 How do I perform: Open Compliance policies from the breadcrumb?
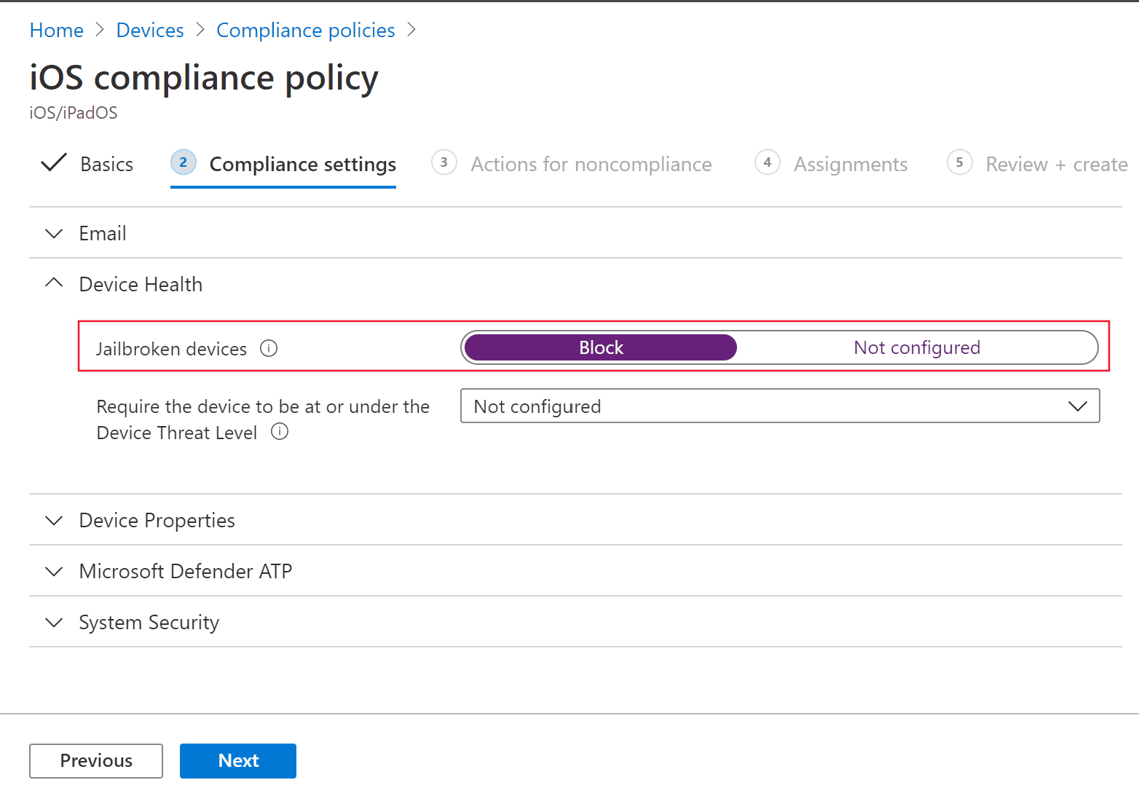click(x=305, y=30)
